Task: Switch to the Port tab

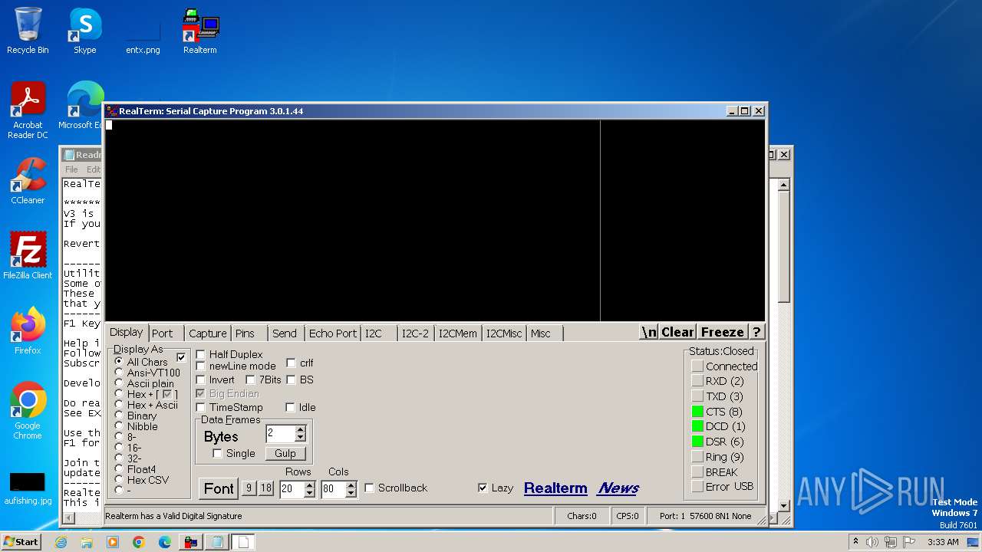Action: point(166,333)
